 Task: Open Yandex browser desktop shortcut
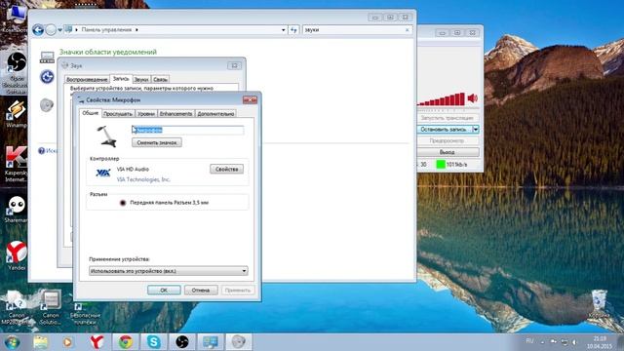click(17, 255)
